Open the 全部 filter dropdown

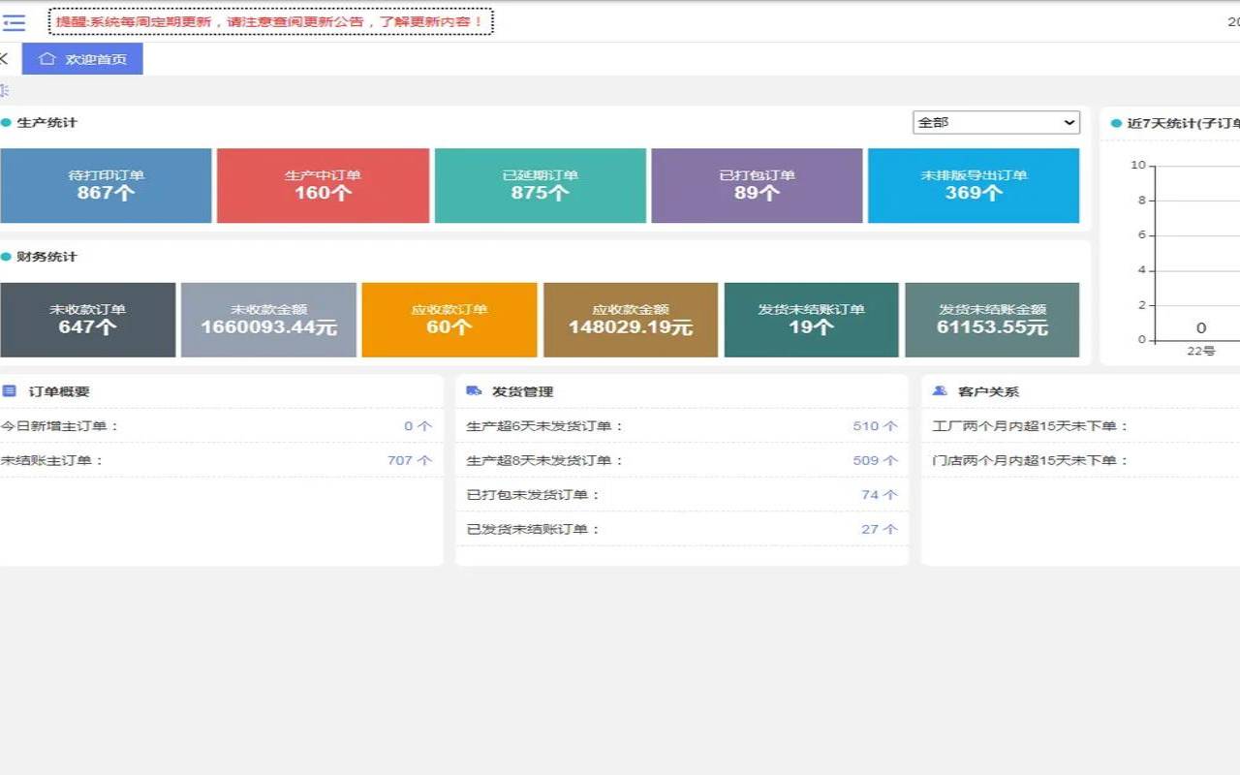click(996, 122)
